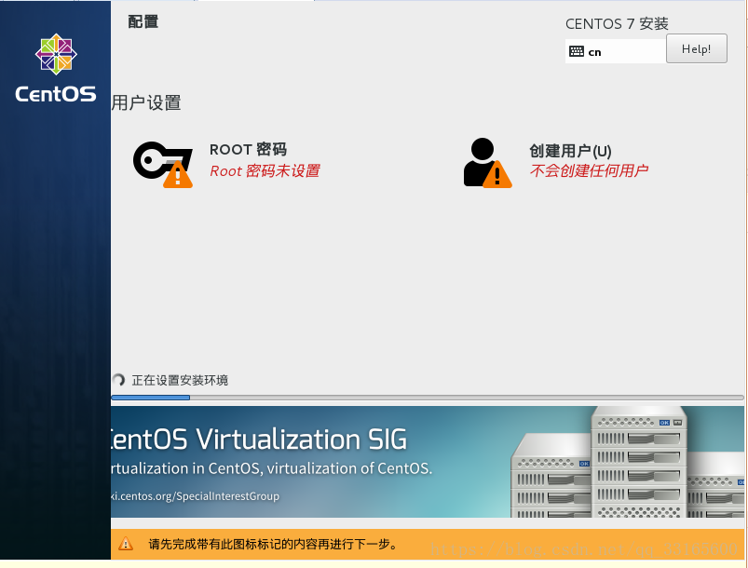
Task: Click the 正在设置安装环境 status text
Action: [180, 380]
